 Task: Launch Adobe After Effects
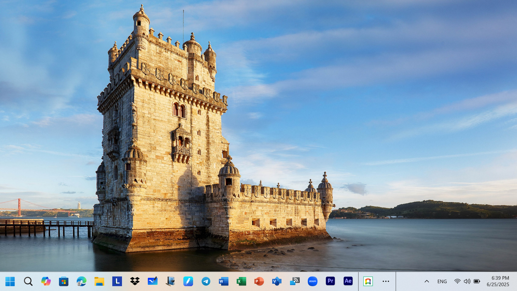(x=348, y=281)
